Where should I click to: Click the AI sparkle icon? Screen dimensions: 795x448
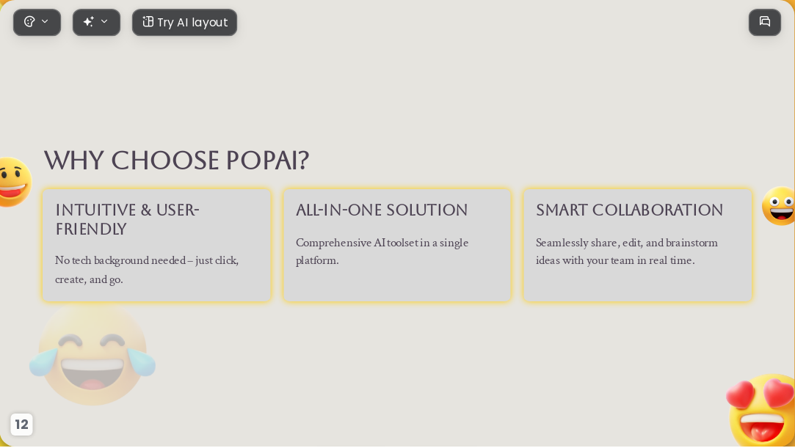click(x=89, y=22)
